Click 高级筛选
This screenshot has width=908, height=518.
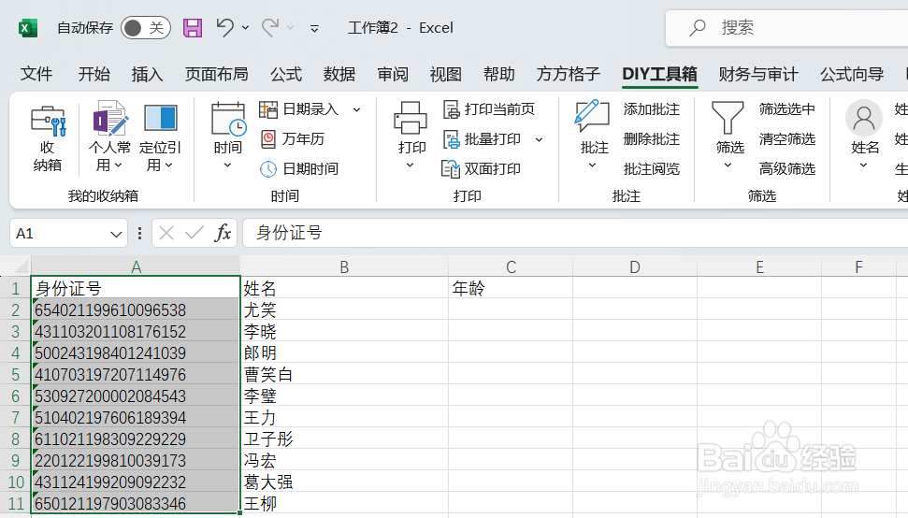787,169
